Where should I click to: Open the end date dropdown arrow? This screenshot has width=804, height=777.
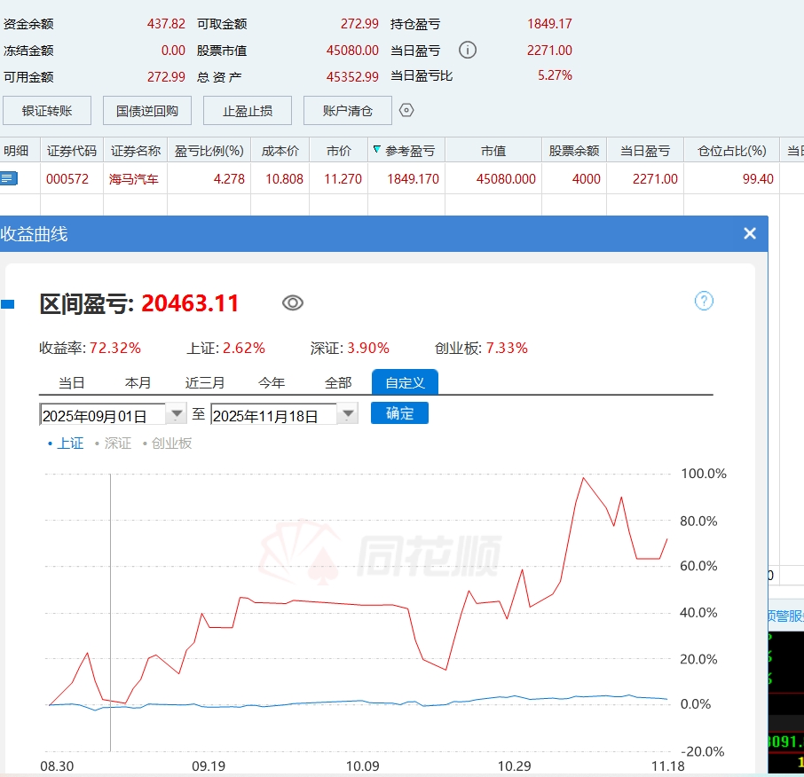348,413
